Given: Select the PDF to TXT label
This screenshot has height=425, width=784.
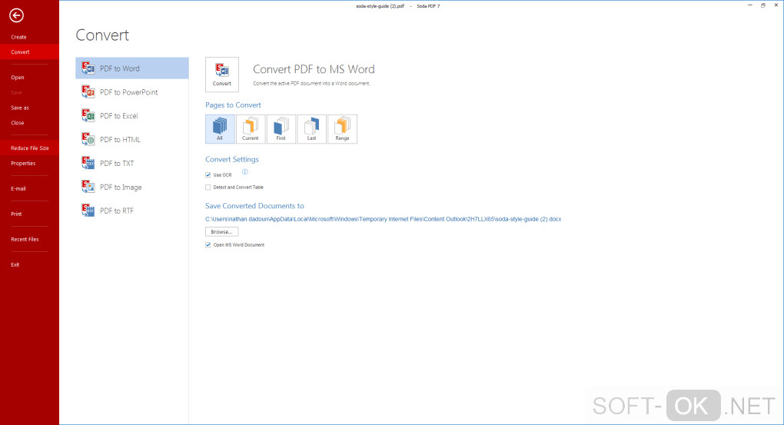Looking at the screenshot, I should click(x=117, y=164).
